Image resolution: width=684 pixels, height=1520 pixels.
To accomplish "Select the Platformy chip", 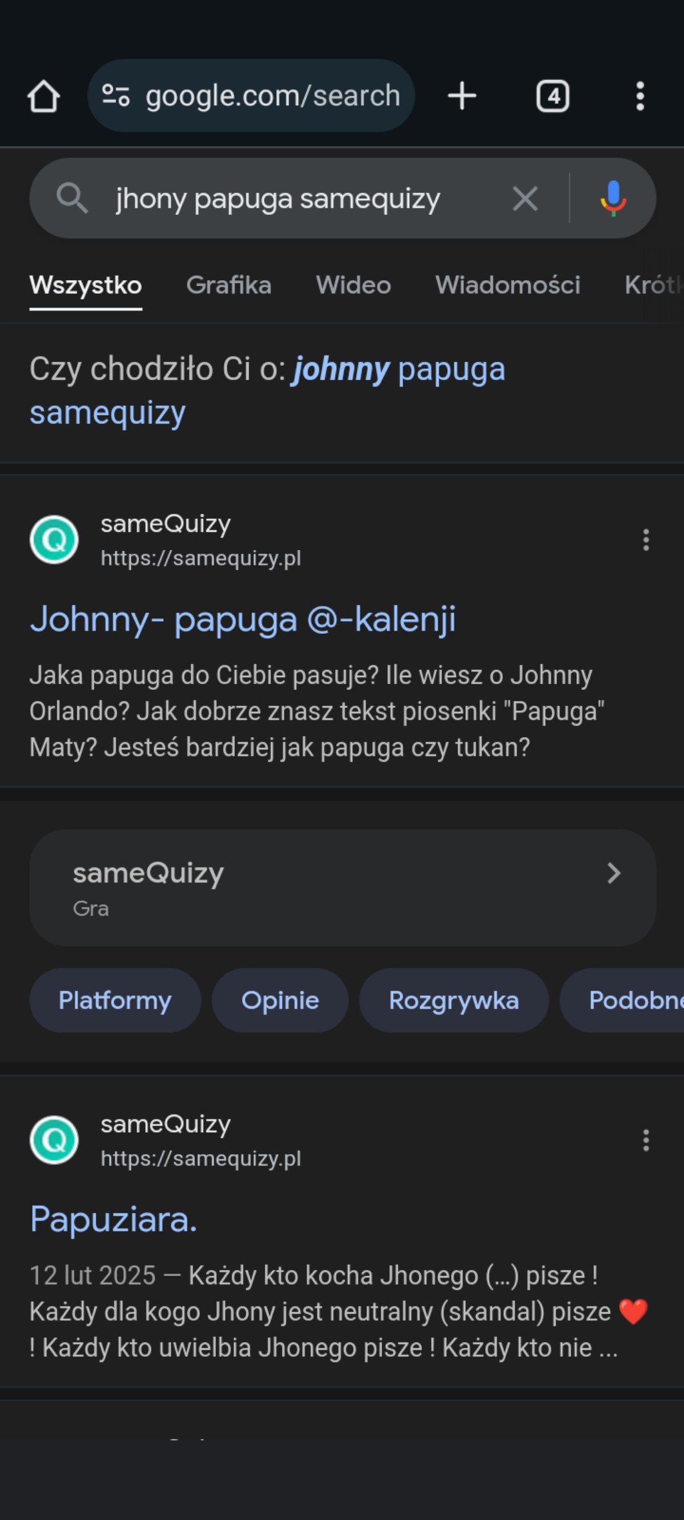I will [x=115, y=1000].
